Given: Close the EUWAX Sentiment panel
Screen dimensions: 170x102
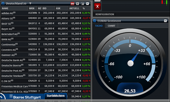Looking at the screenshot, I should [x=165, y=21].
